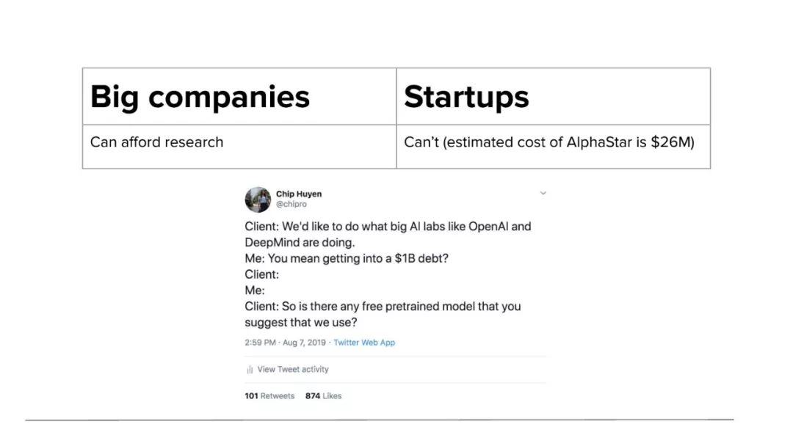Open the Chip Huyen display name

tap(298, 194)
